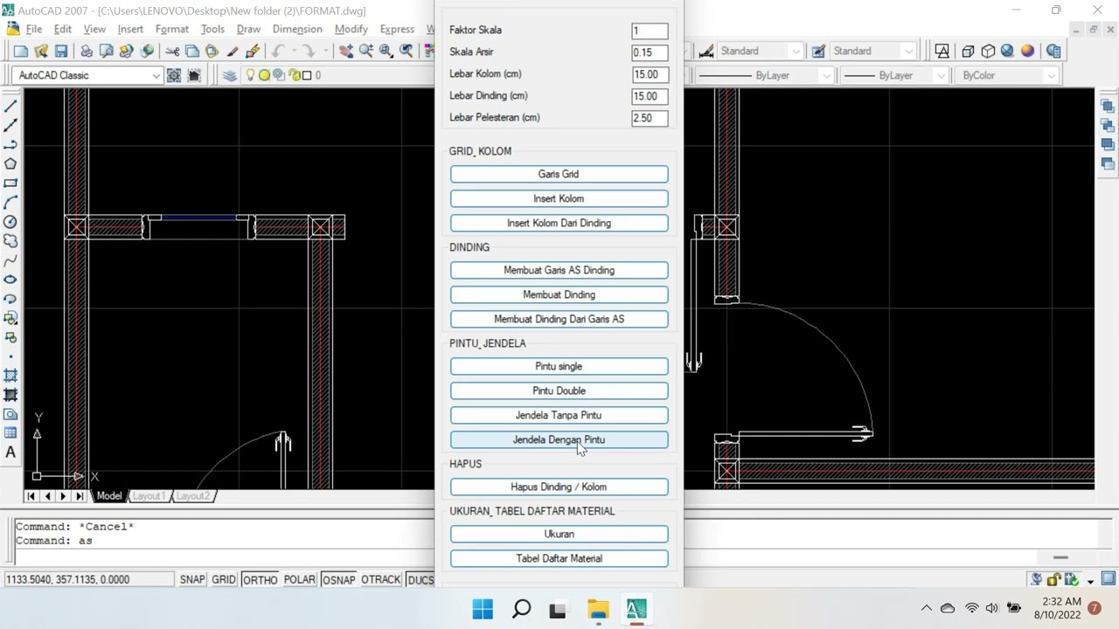Click the Plot printer icon
The image size is (1119, 629).
[87, 52]
